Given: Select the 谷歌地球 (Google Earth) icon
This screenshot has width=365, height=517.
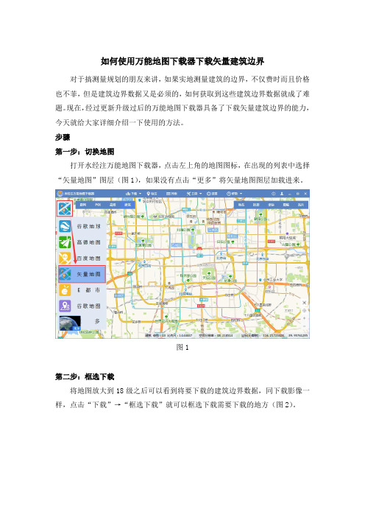Looking at the screenshot, I should point(65,226).
